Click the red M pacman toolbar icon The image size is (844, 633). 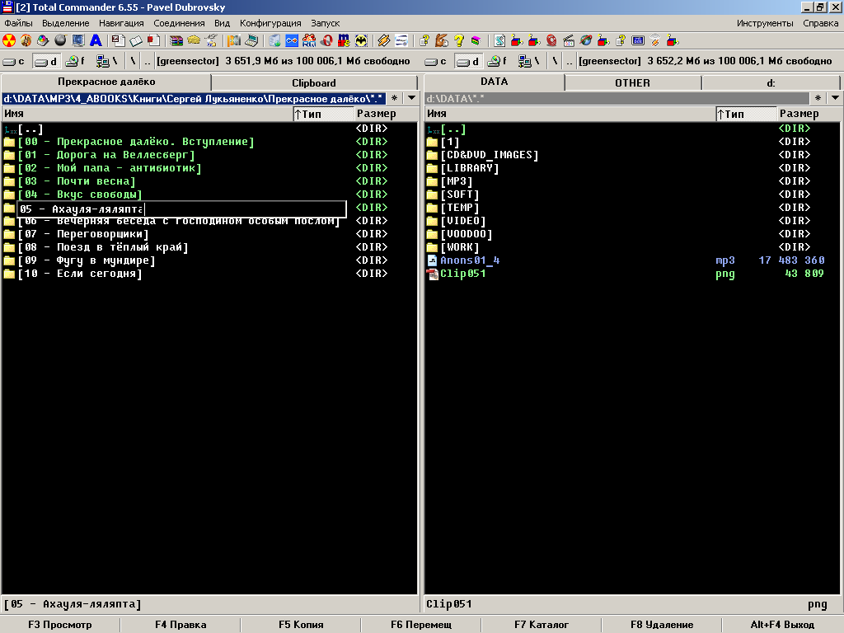tap(344, 40)
